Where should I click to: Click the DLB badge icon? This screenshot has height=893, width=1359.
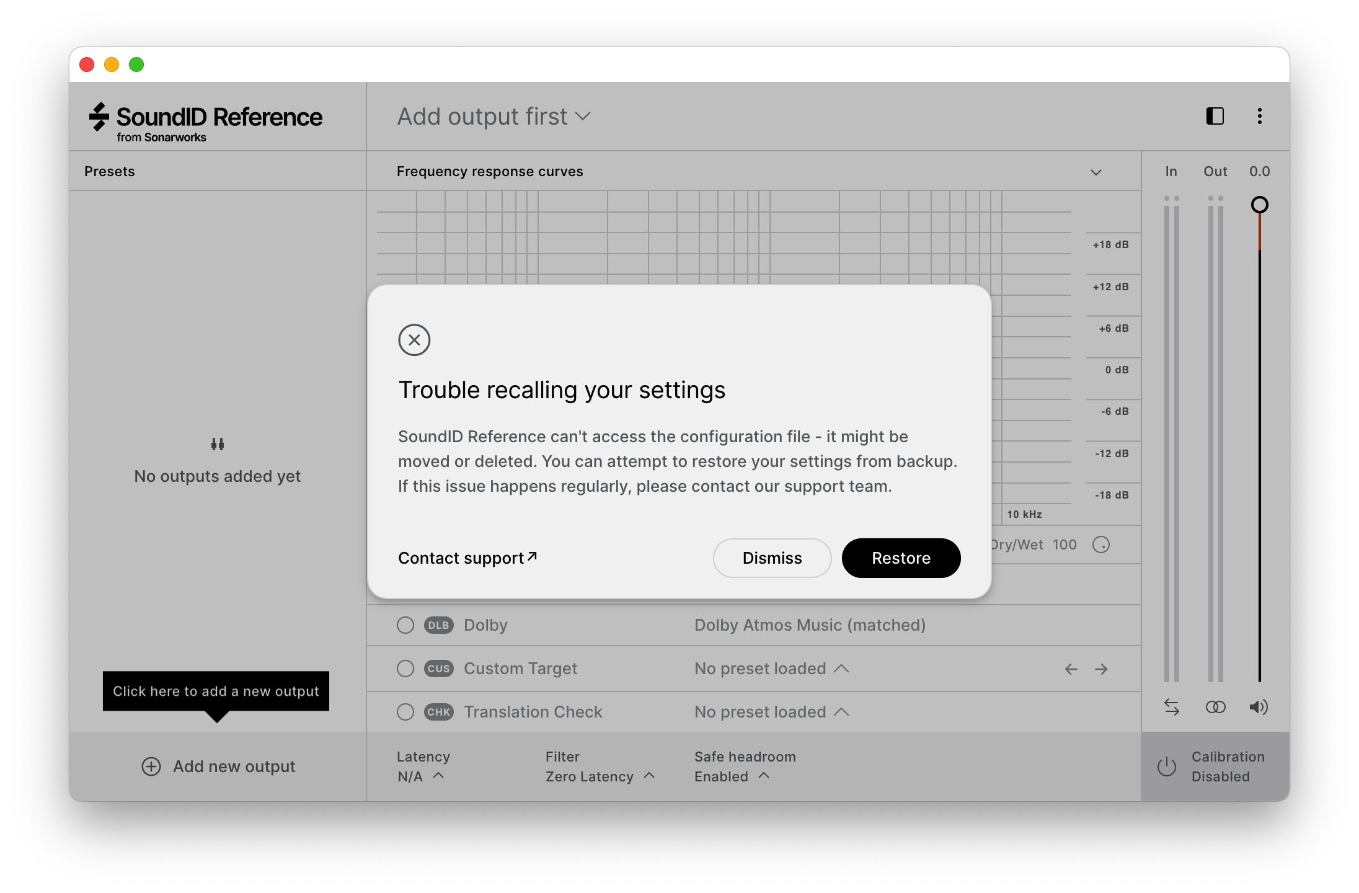[x=439, y=625]
